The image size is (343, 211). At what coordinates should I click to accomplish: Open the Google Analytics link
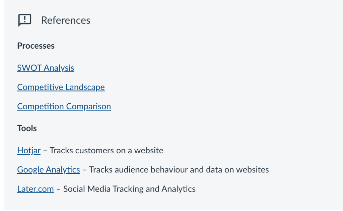[x=48, y=170]
